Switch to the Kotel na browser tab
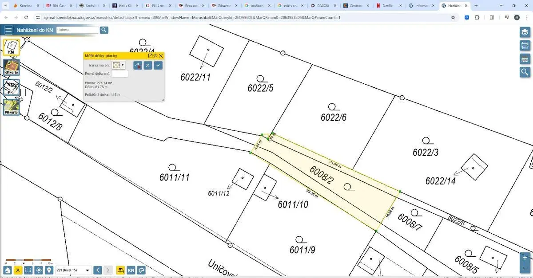The image size is (533, 278). click(26, 6)
